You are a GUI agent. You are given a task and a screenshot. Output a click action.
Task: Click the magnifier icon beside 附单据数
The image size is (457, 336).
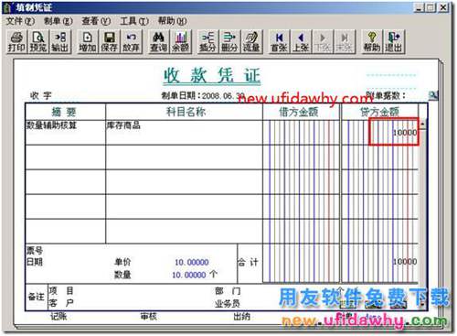coord(432,95)
